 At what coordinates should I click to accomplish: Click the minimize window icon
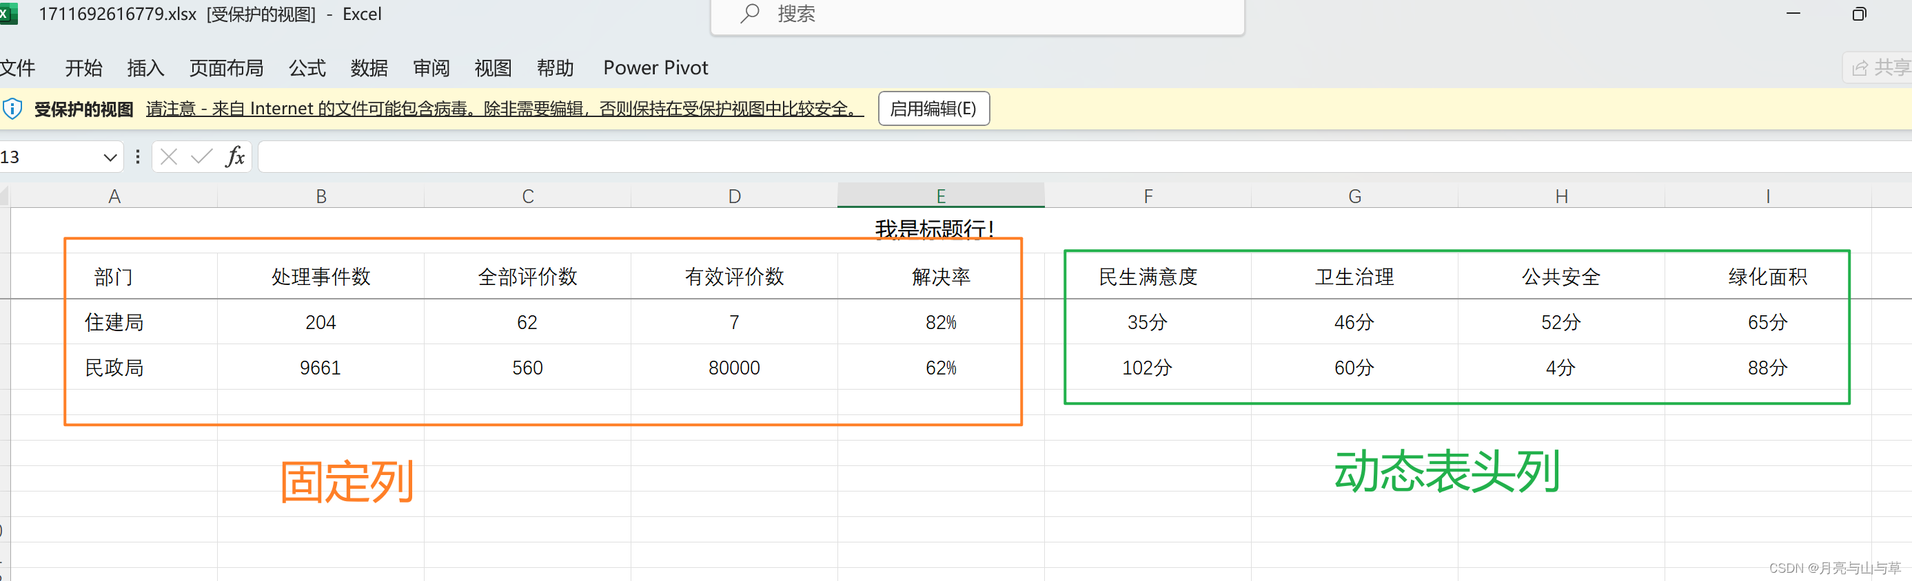[1793, 13]
